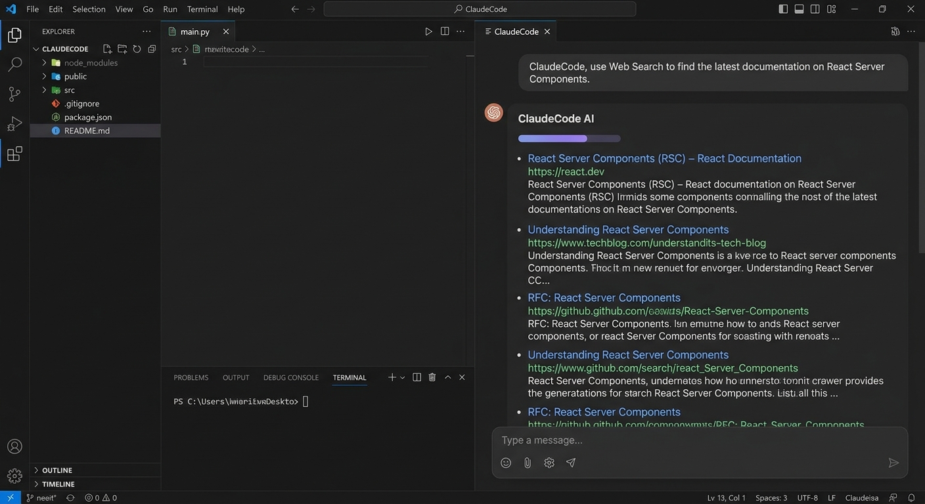925x504 pixels.
Task: Open the Source Control view
Action: (14, 94)
